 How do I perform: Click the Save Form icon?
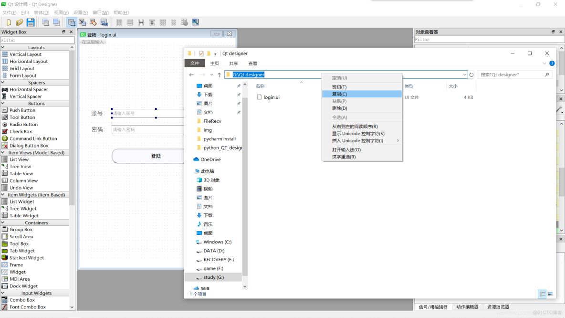tap(30, 22)
